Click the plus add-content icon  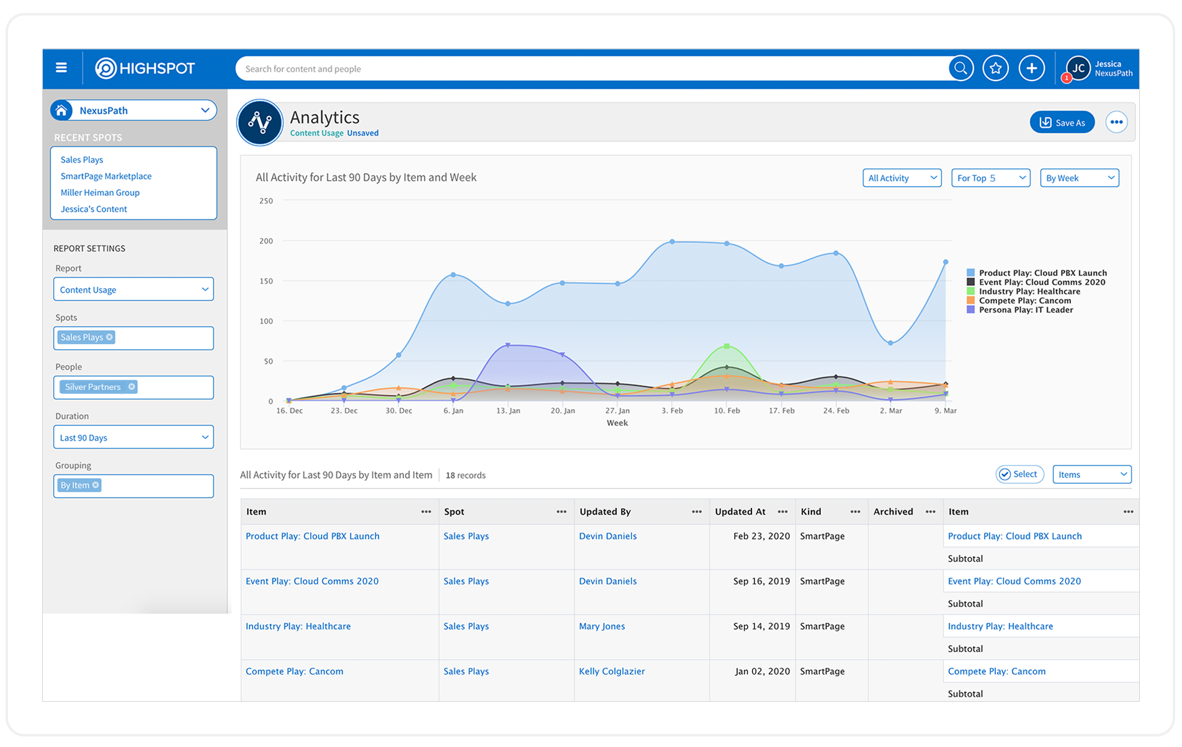tap(1031, 68)
